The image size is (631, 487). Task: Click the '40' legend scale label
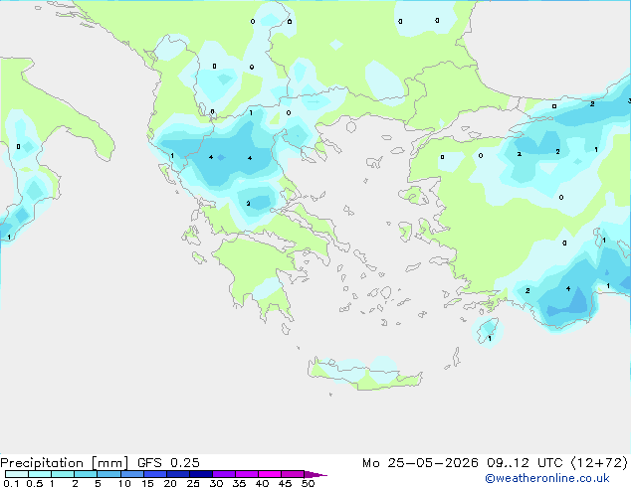pyautogui.click(x=262, y=483)
